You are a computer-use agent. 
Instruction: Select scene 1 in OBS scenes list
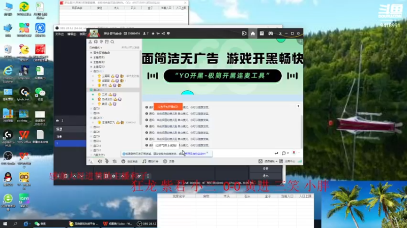click(70, 143)
